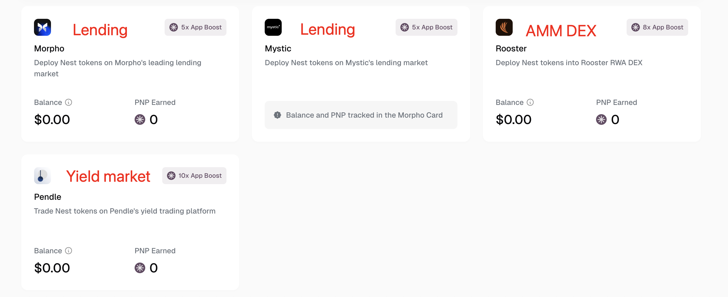
Task: Click the 5x App Boost badge on Mystic
Action: point(426,27)
